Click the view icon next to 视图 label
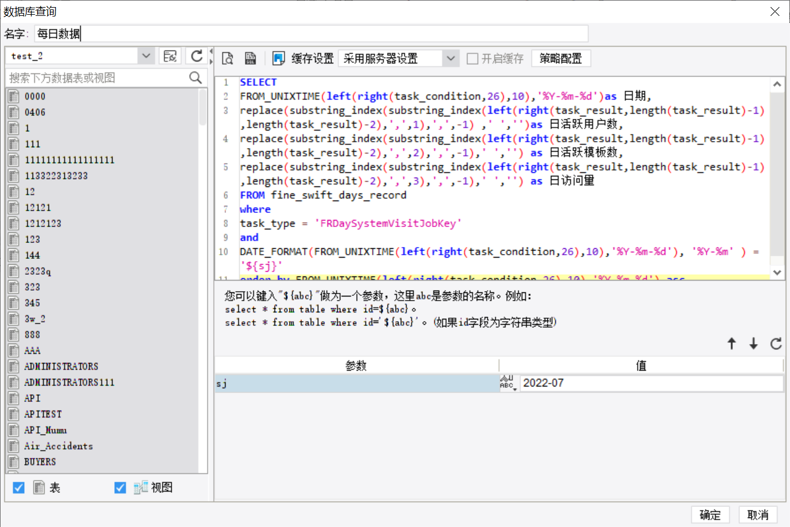 [141, 488]
